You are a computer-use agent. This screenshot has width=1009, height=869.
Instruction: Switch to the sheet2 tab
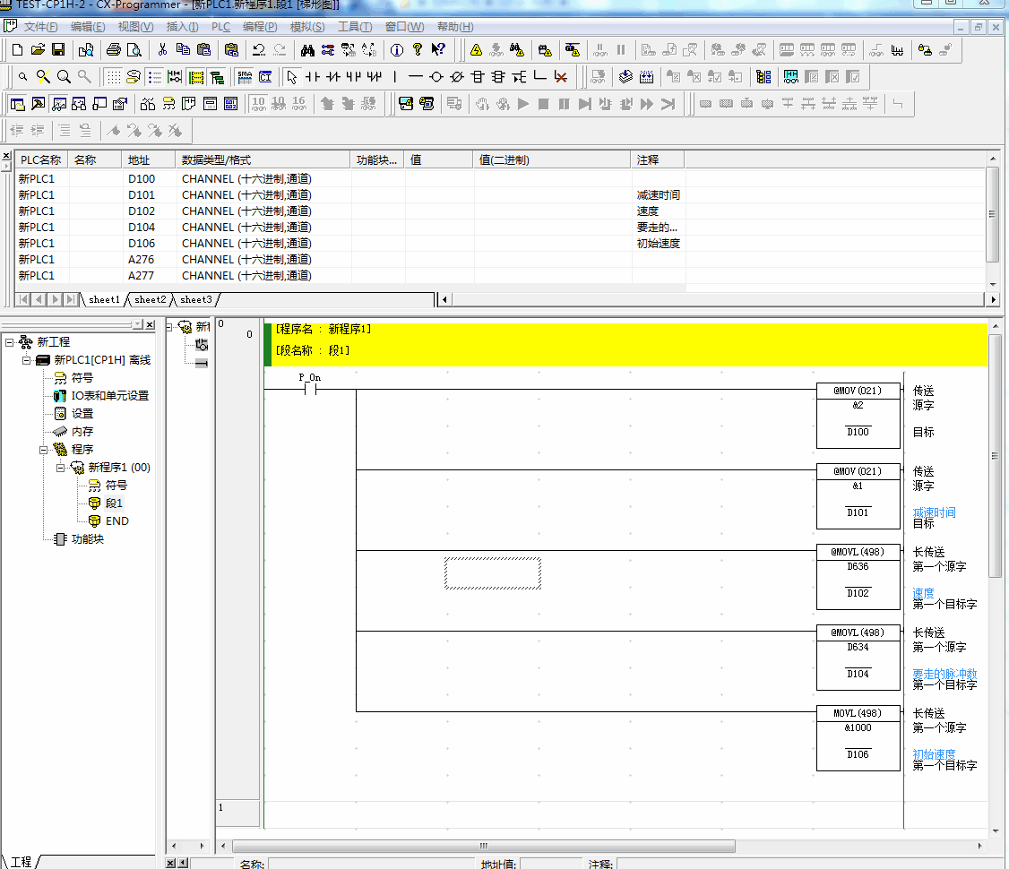tap(150, 299)
